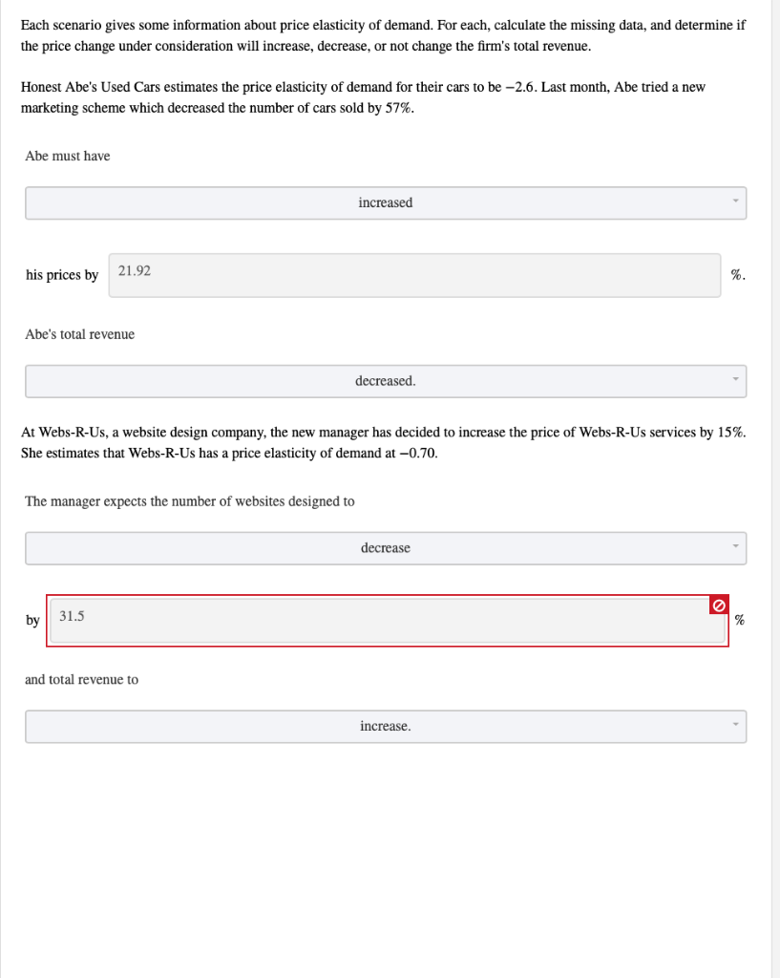Viewport: 780px width, 978px height.
Task: Click the 'increased' selection text
Action: tap(386, 202)
